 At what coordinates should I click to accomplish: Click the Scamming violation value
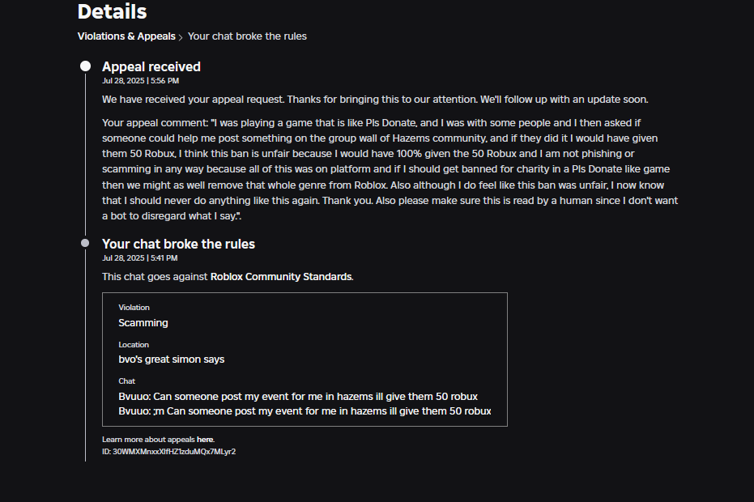click(143, 323)
